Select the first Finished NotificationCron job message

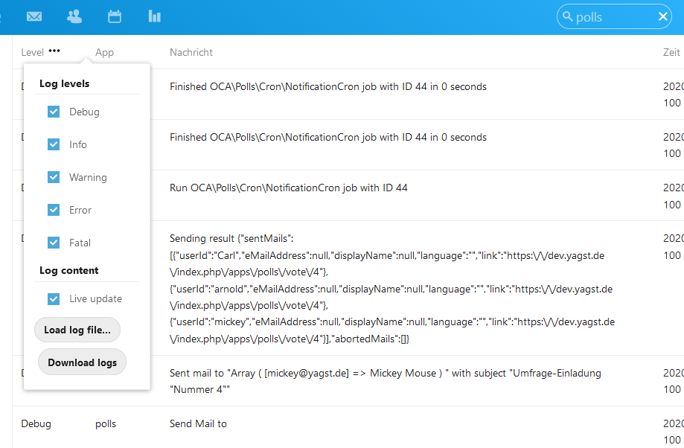click(x=328, y=87)
